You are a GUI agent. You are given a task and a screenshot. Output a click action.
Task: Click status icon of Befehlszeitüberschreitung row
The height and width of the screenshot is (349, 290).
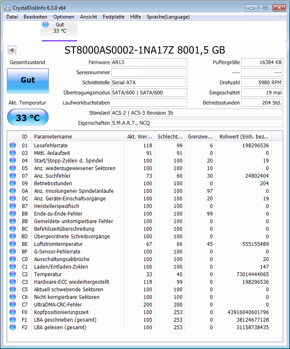13,228
